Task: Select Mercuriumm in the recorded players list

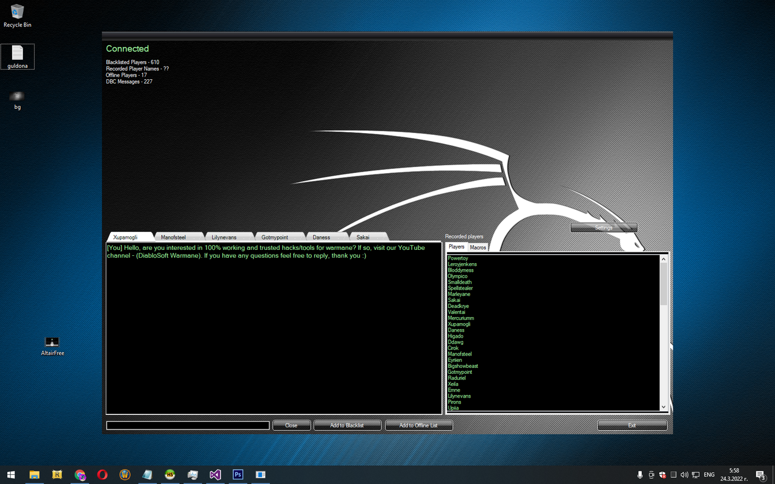Action: [x=461, y=318]
